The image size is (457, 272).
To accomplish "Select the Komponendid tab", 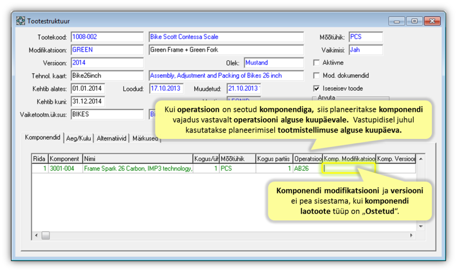I will pyautogui.click(x=43, y=138).
